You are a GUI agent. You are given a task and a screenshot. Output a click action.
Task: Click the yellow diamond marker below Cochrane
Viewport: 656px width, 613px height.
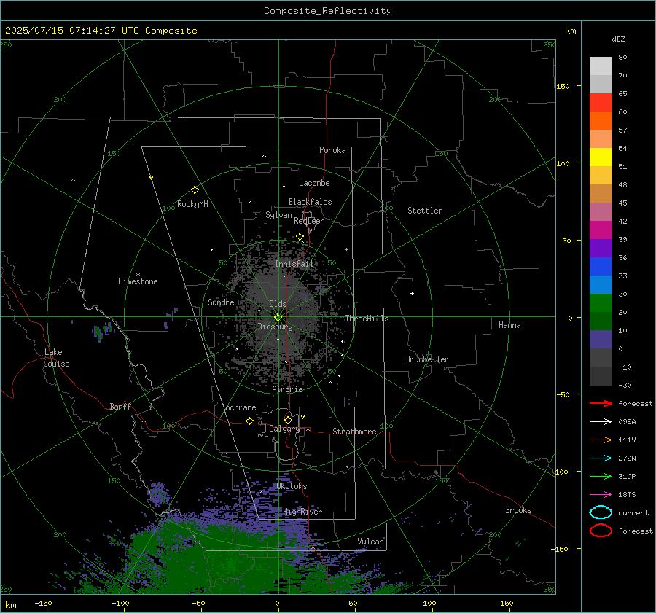pos(249,421)
